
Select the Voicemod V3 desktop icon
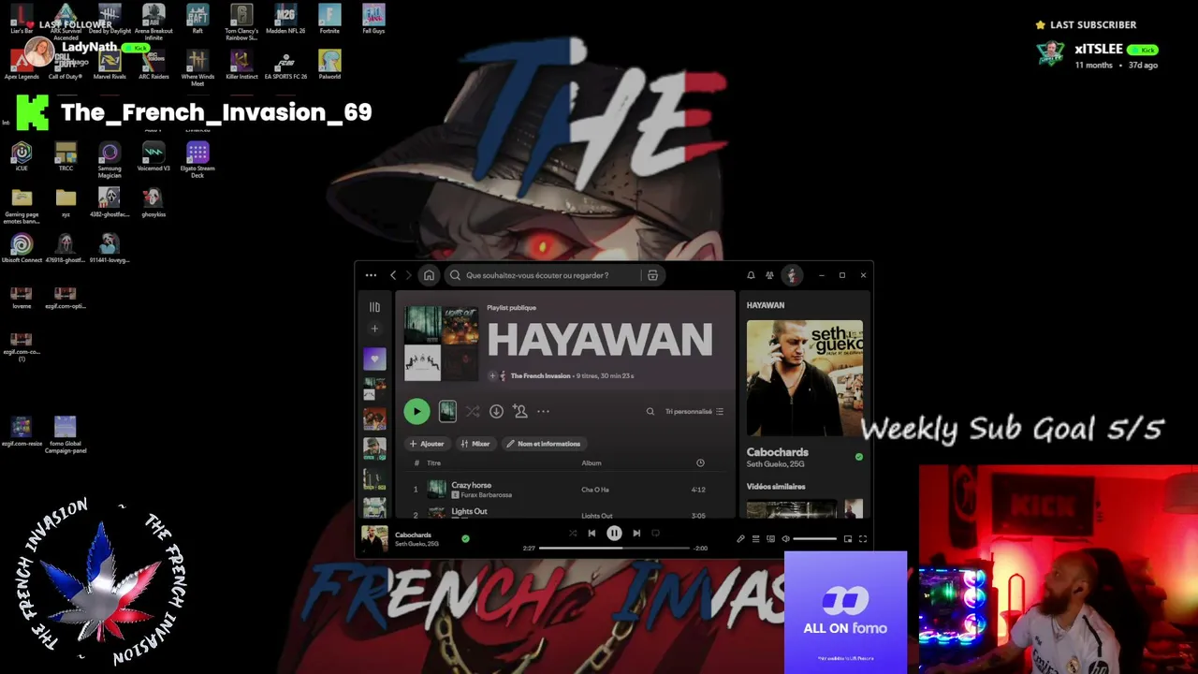click(x=153, y=156)
